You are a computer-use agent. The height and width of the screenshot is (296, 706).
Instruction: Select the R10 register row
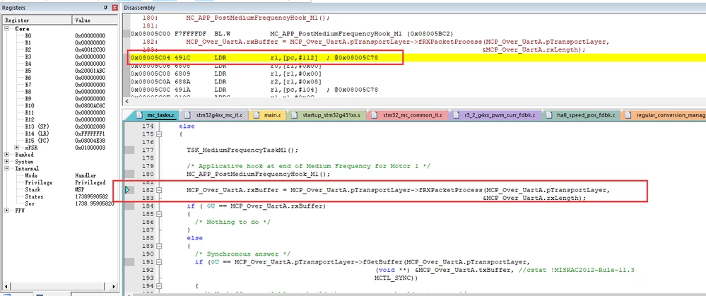click(x=59, y=106)
